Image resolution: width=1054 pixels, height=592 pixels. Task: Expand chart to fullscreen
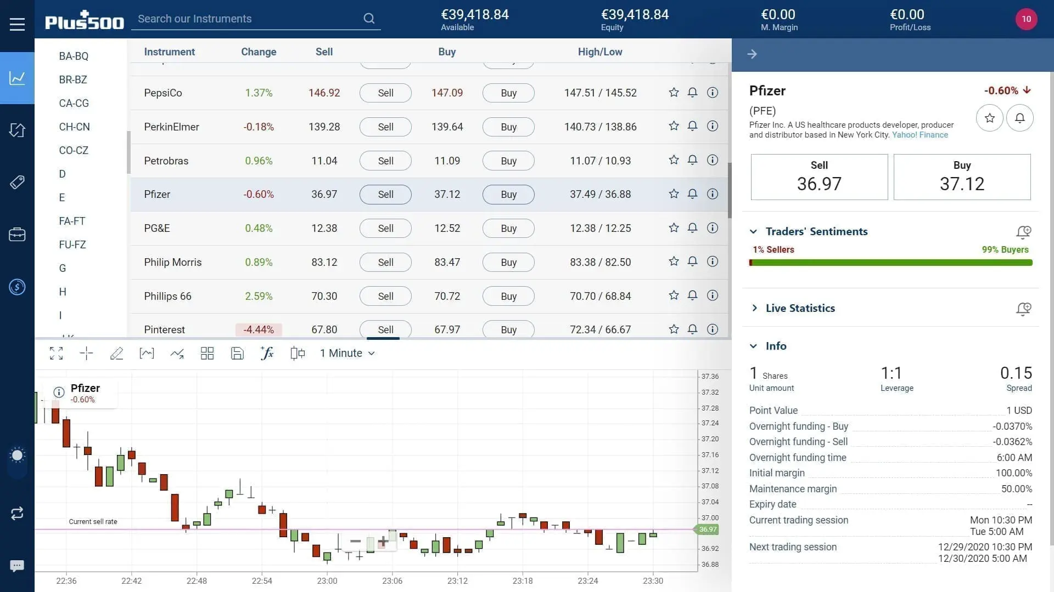(56, 353)
